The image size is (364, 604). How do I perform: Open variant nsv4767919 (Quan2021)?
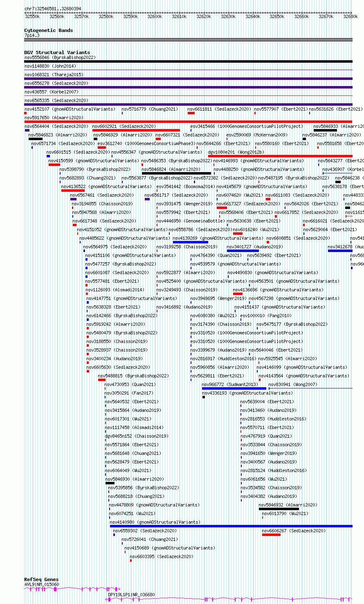click(266, 436)
